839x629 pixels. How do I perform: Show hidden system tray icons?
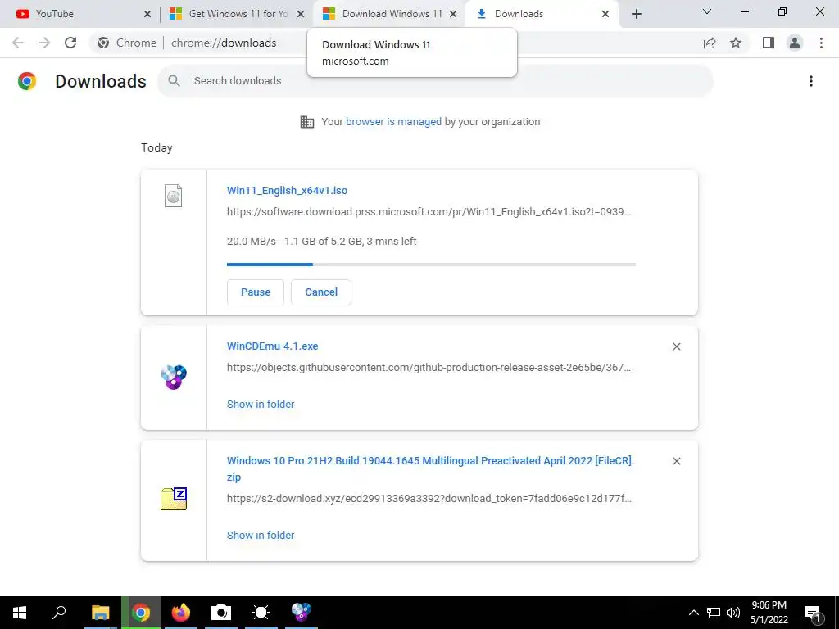[x=693, y=613]
